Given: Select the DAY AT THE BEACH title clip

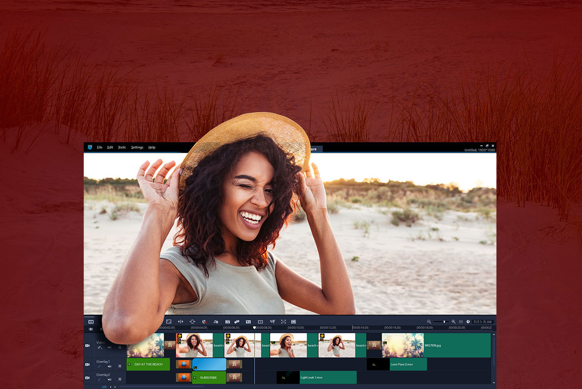Looking at the screenshot, I should coord(148,364).
